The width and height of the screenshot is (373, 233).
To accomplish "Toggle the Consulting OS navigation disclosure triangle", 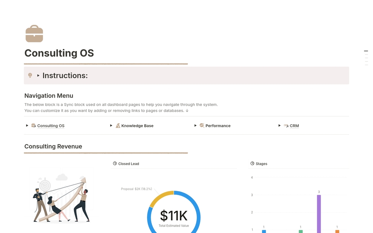I will click(x=27, y=125).
